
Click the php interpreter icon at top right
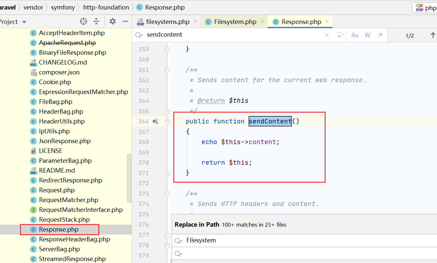(x=419, y=7)
